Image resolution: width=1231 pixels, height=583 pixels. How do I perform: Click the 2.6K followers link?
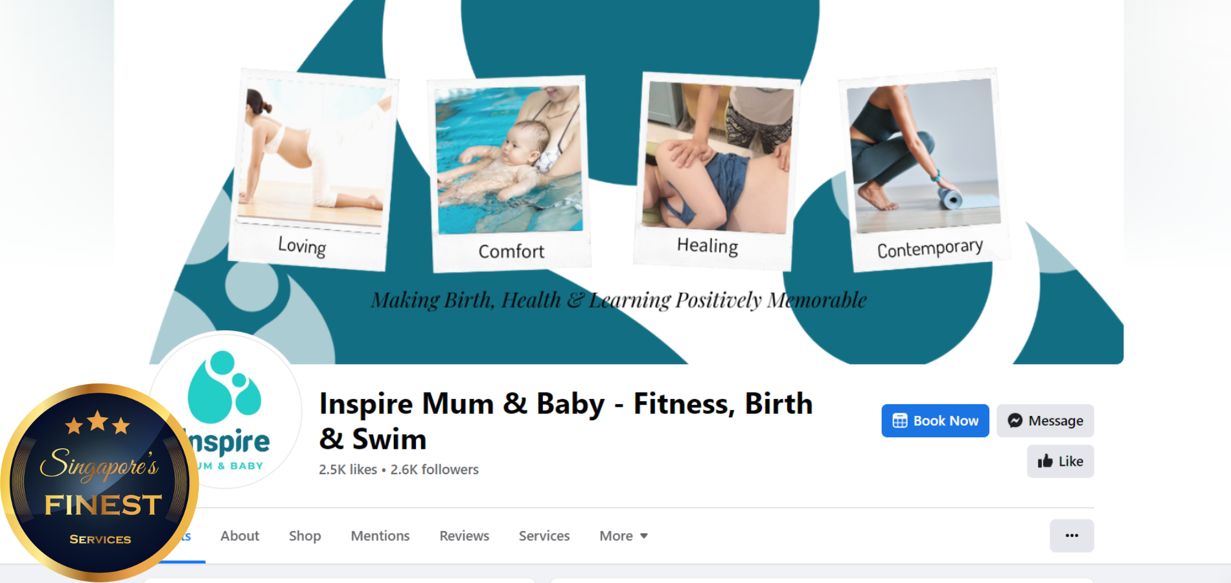[x=434, y=470]
